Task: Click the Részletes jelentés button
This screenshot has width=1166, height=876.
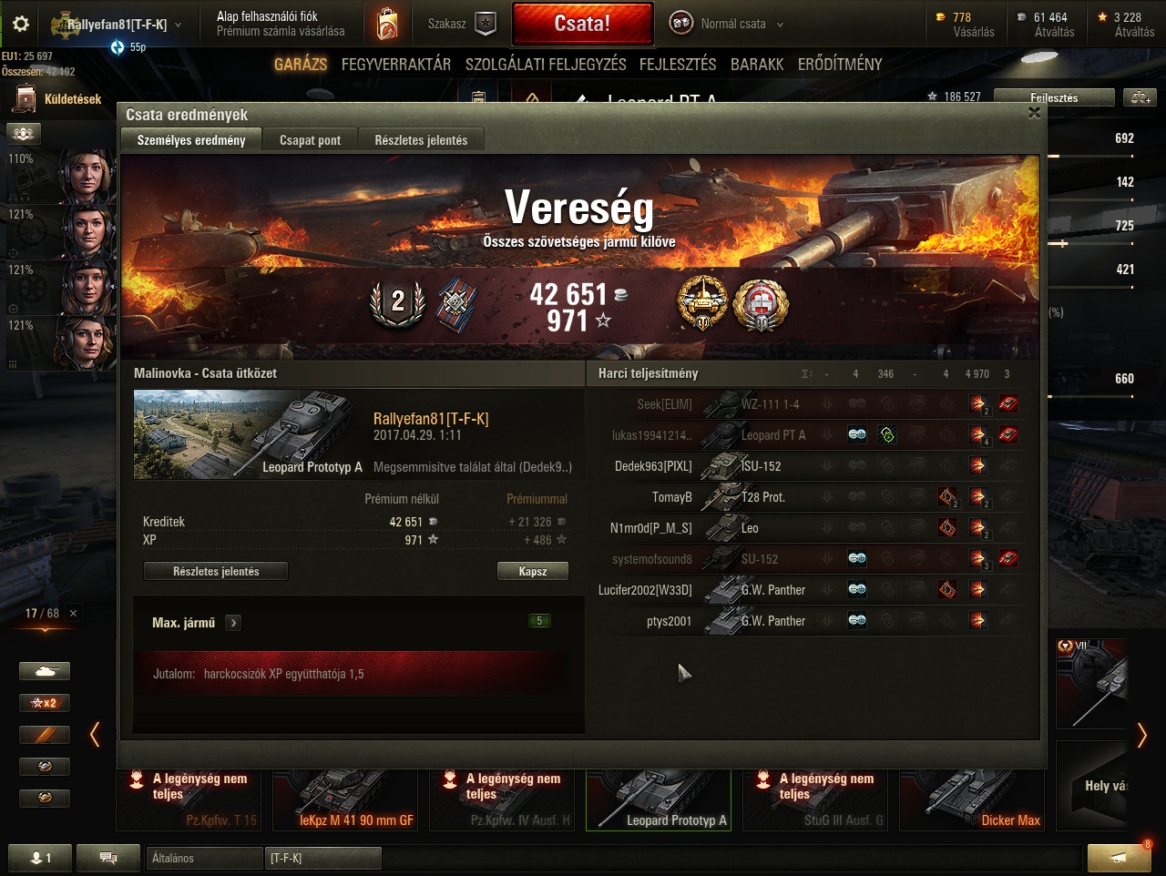Action: point(216,571)
